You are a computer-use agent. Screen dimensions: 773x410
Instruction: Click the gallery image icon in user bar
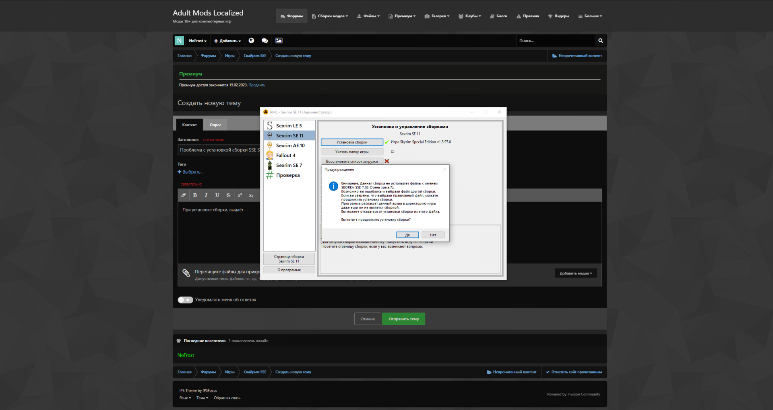(279, 41)
